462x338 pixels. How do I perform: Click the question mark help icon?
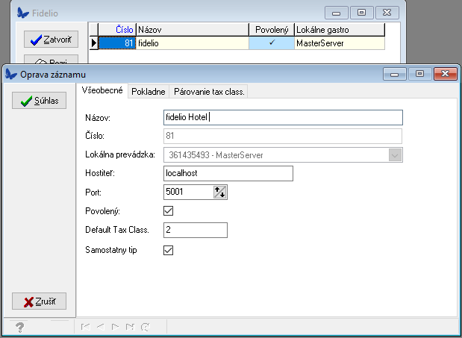tap(20, 327)
